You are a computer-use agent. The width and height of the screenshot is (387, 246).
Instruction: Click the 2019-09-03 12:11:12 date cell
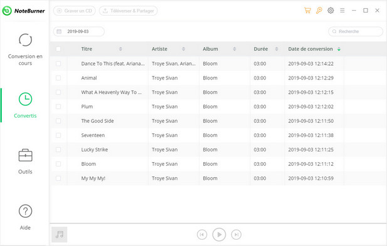pyautogui.click(x=310, y=164)
